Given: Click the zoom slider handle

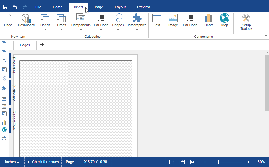Looking at the screenshot, I should coord(218,162).
